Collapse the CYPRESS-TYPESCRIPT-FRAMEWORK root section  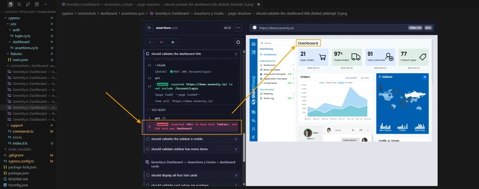tap(29, 12)
